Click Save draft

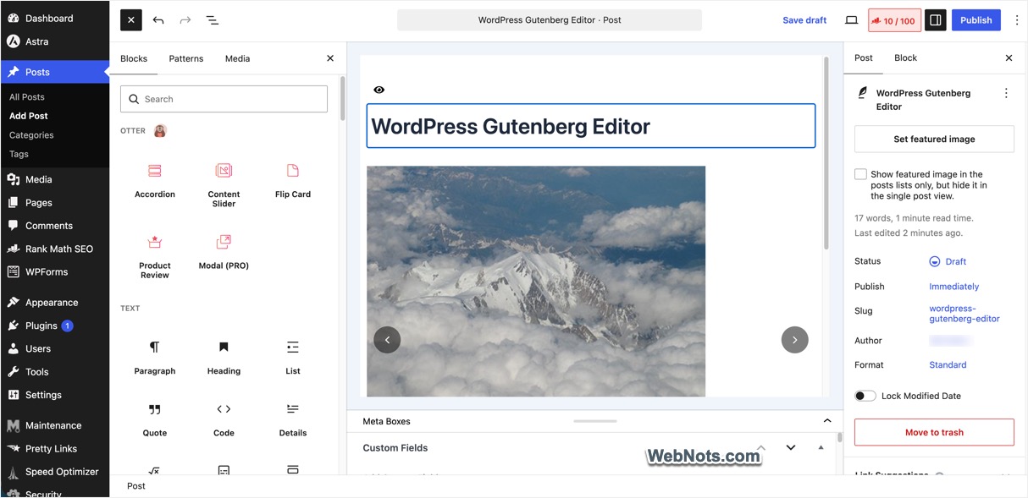point(804,20)
